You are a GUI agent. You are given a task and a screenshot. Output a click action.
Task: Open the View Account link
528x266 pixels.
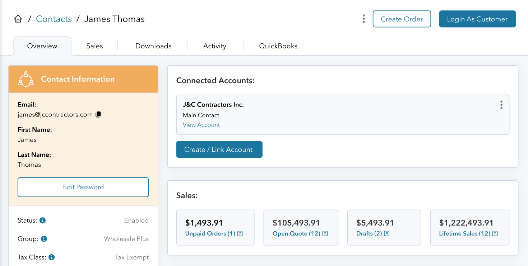click(201, 125)
